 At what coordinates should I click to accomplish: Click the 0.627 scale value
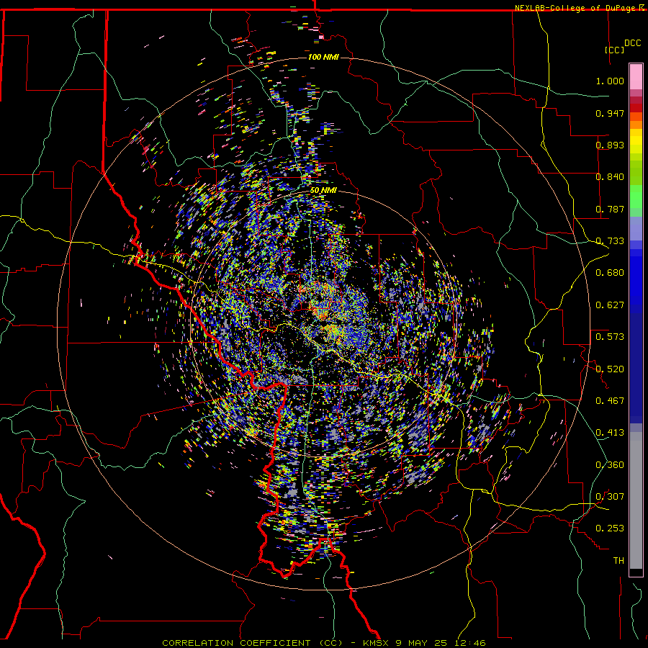[x=610, y=305]
